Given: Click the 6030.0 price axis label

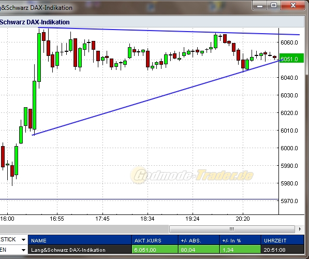Looking at the screenshot, I should click(x=289, y=95).
